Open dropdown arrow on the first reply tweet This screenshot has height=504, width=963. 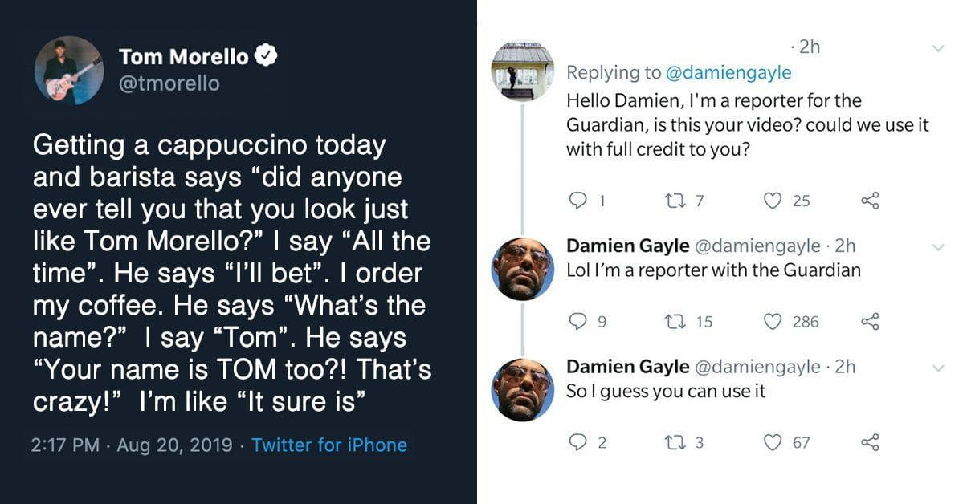(937, 49)
